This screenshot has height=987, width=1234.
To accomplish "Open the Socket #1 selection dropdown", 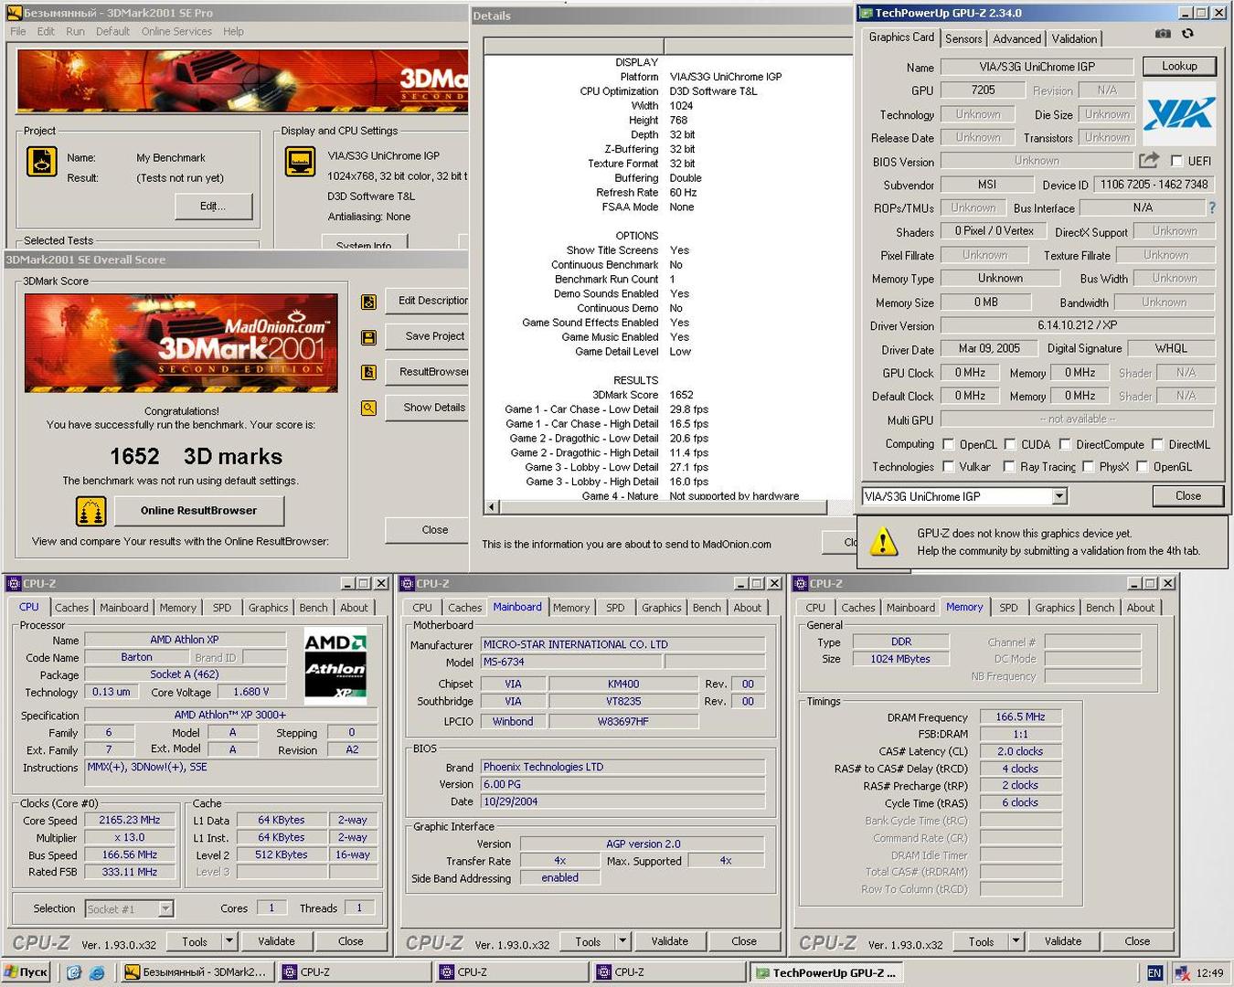I will [165, 908].
